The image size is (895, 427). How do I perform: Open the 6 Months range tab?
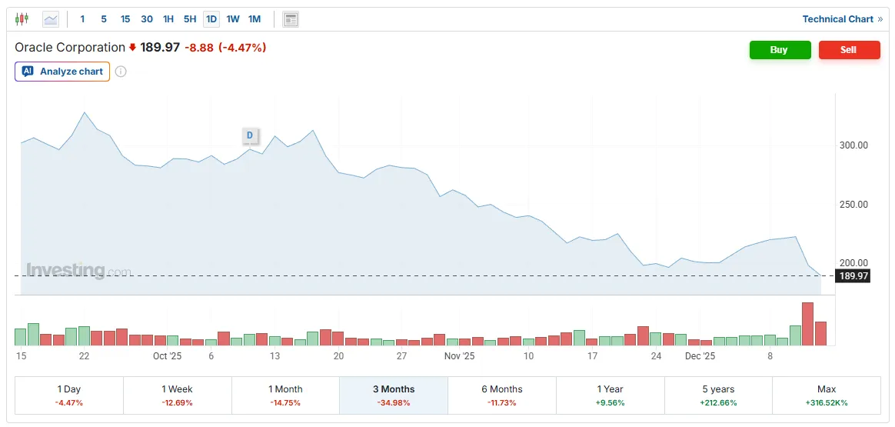[x=501, y=395]
